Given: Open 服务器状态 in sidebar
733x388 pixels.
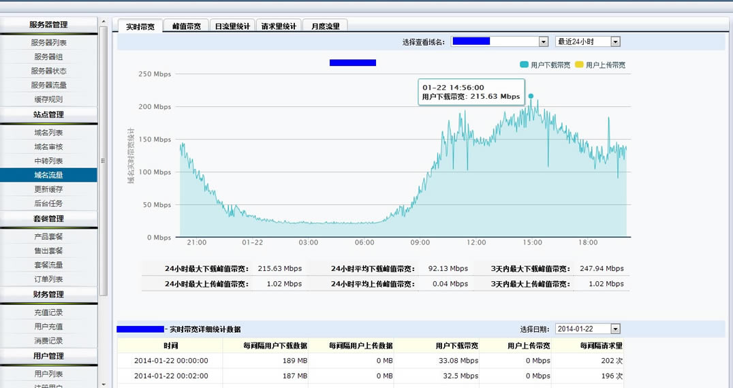Looking at the screenshot, I should coord(48,71).
